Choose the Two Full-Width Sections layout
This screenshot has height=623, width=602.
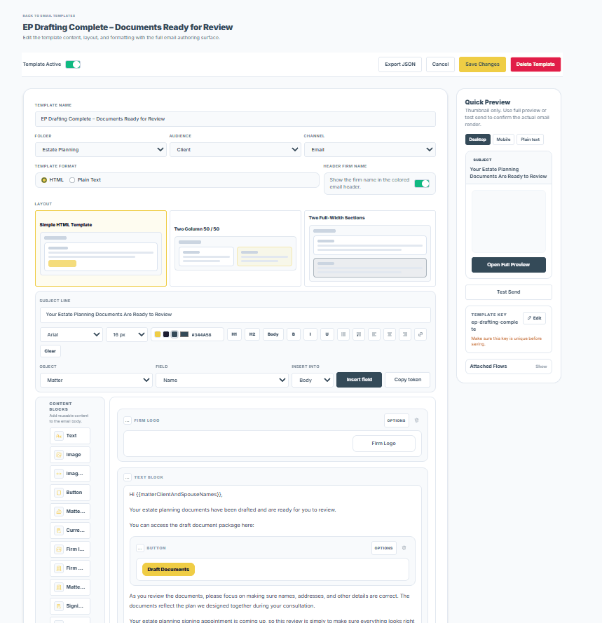click(370, 248)
